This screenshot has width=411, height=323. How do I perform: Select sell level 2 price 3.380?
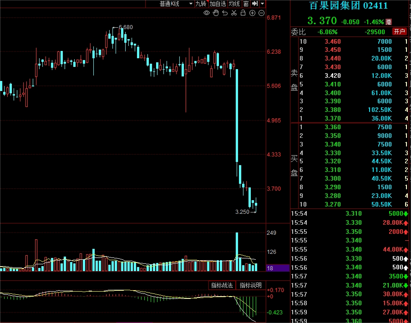pyautogui.click(x=333, y=110)
